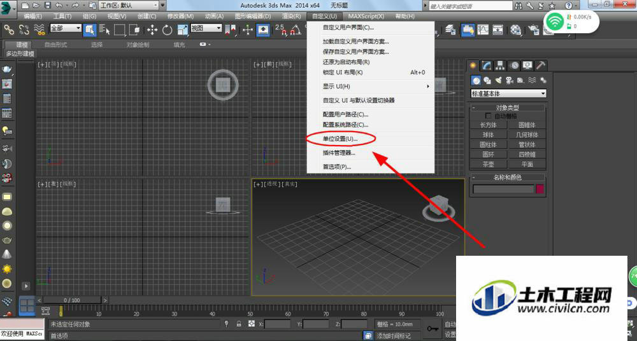The image size is (637, 341).
Task: Toggle Angle Snap
Action: click(x=296, y=30)
